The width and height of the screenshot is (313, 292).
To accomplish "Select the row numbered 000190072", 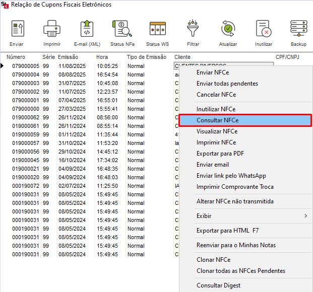I will (26, 186).
